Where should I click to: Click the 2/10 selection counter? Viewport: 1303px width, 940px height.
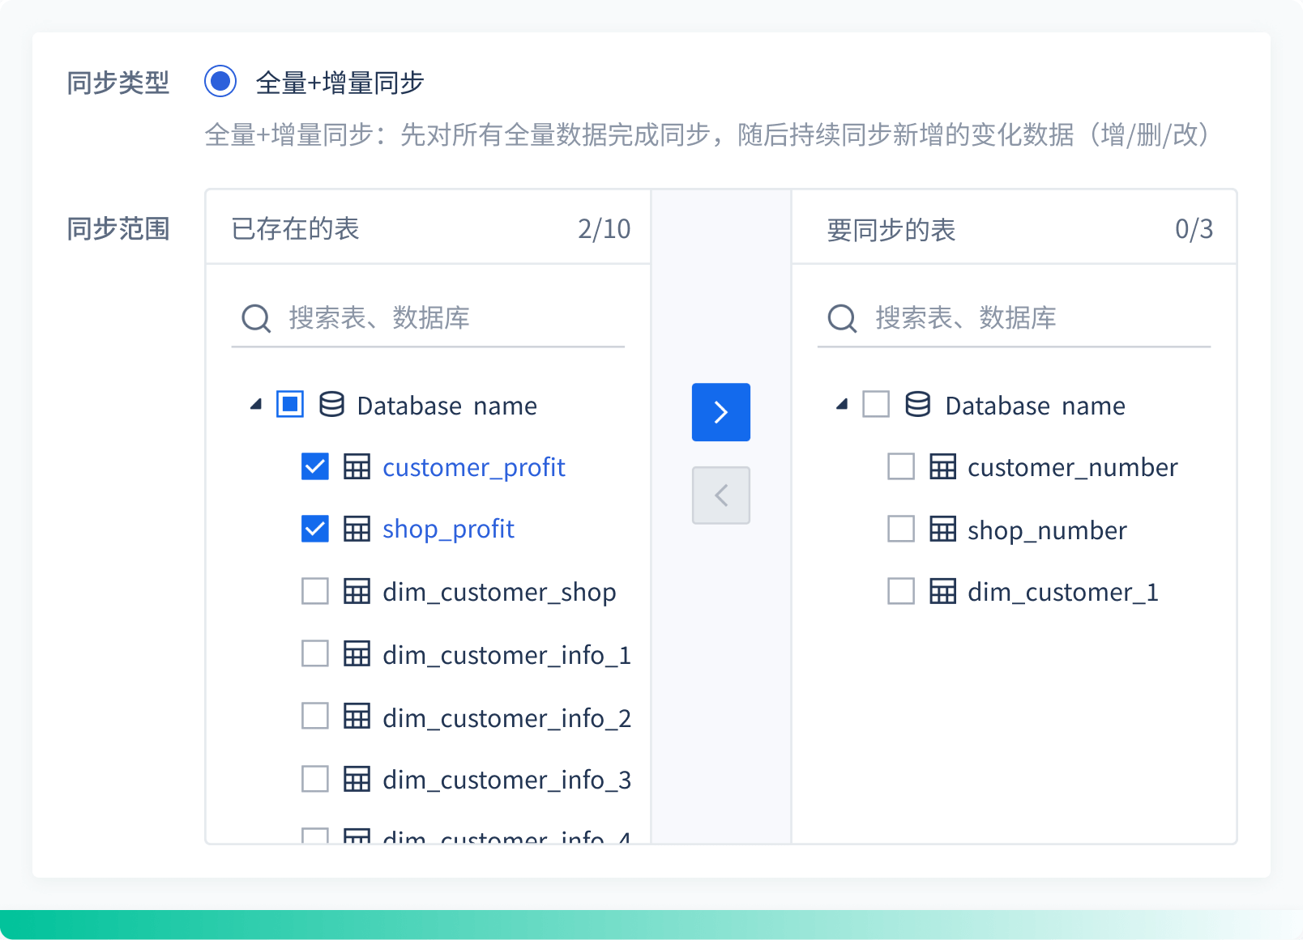pos(605,229)
